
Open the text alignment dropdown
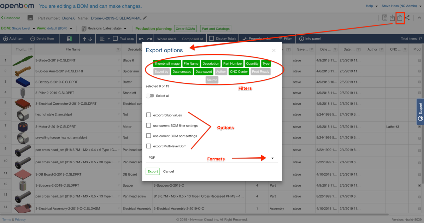click(x=105, y=39)
